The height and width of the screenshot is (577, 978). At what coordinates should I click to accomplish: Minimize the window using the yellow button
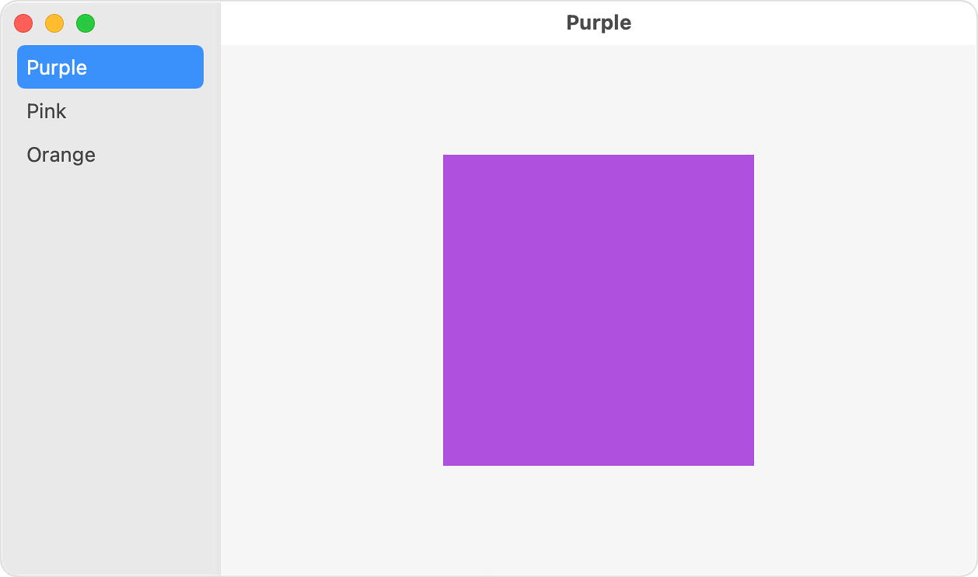(x=54, y=23)
